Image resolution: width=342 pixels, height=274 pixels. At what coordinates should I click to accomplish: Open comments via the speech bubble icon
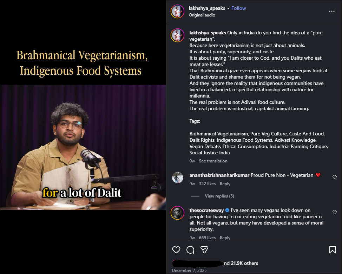click(190, 250)
